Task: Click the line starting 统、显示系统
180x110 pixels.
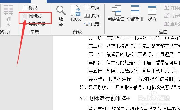Action: click(x=130, y=87)
